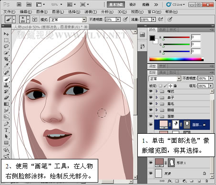Select the Clone Stamp tool

click(6, 85)
